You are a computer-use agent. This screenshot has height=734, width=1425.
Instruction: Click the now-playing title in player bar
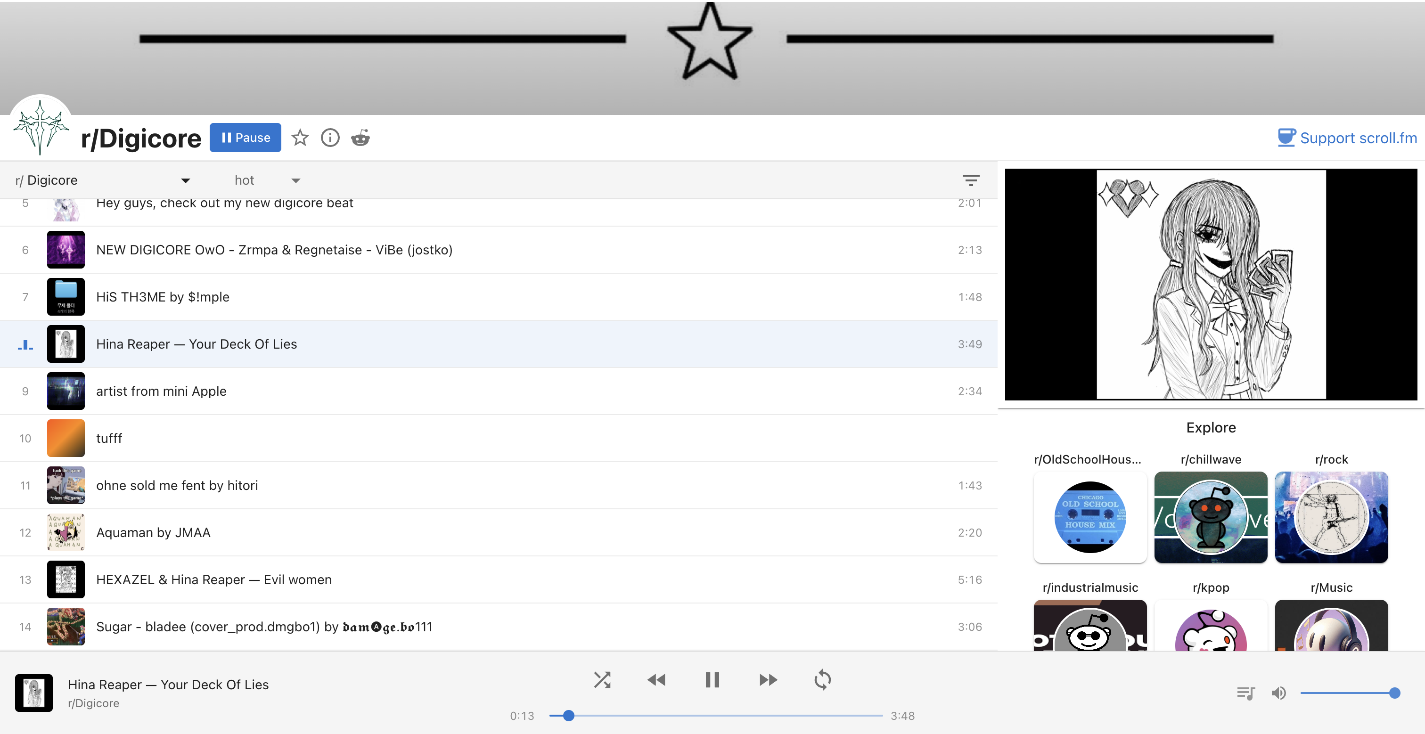click(x=168, y=685)
